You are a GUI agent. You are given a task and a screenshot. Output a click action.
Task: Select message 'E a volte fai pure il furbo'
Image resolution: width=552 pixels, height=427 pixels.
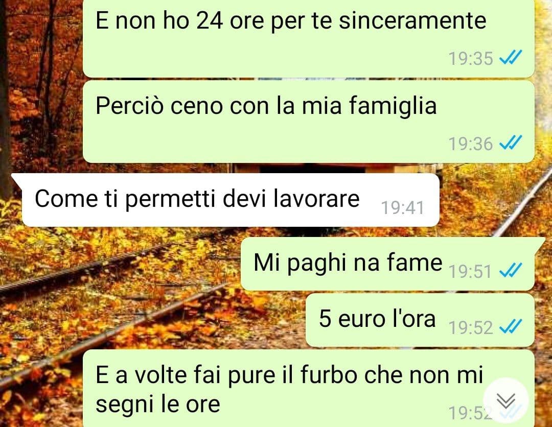tap(308, 388)
